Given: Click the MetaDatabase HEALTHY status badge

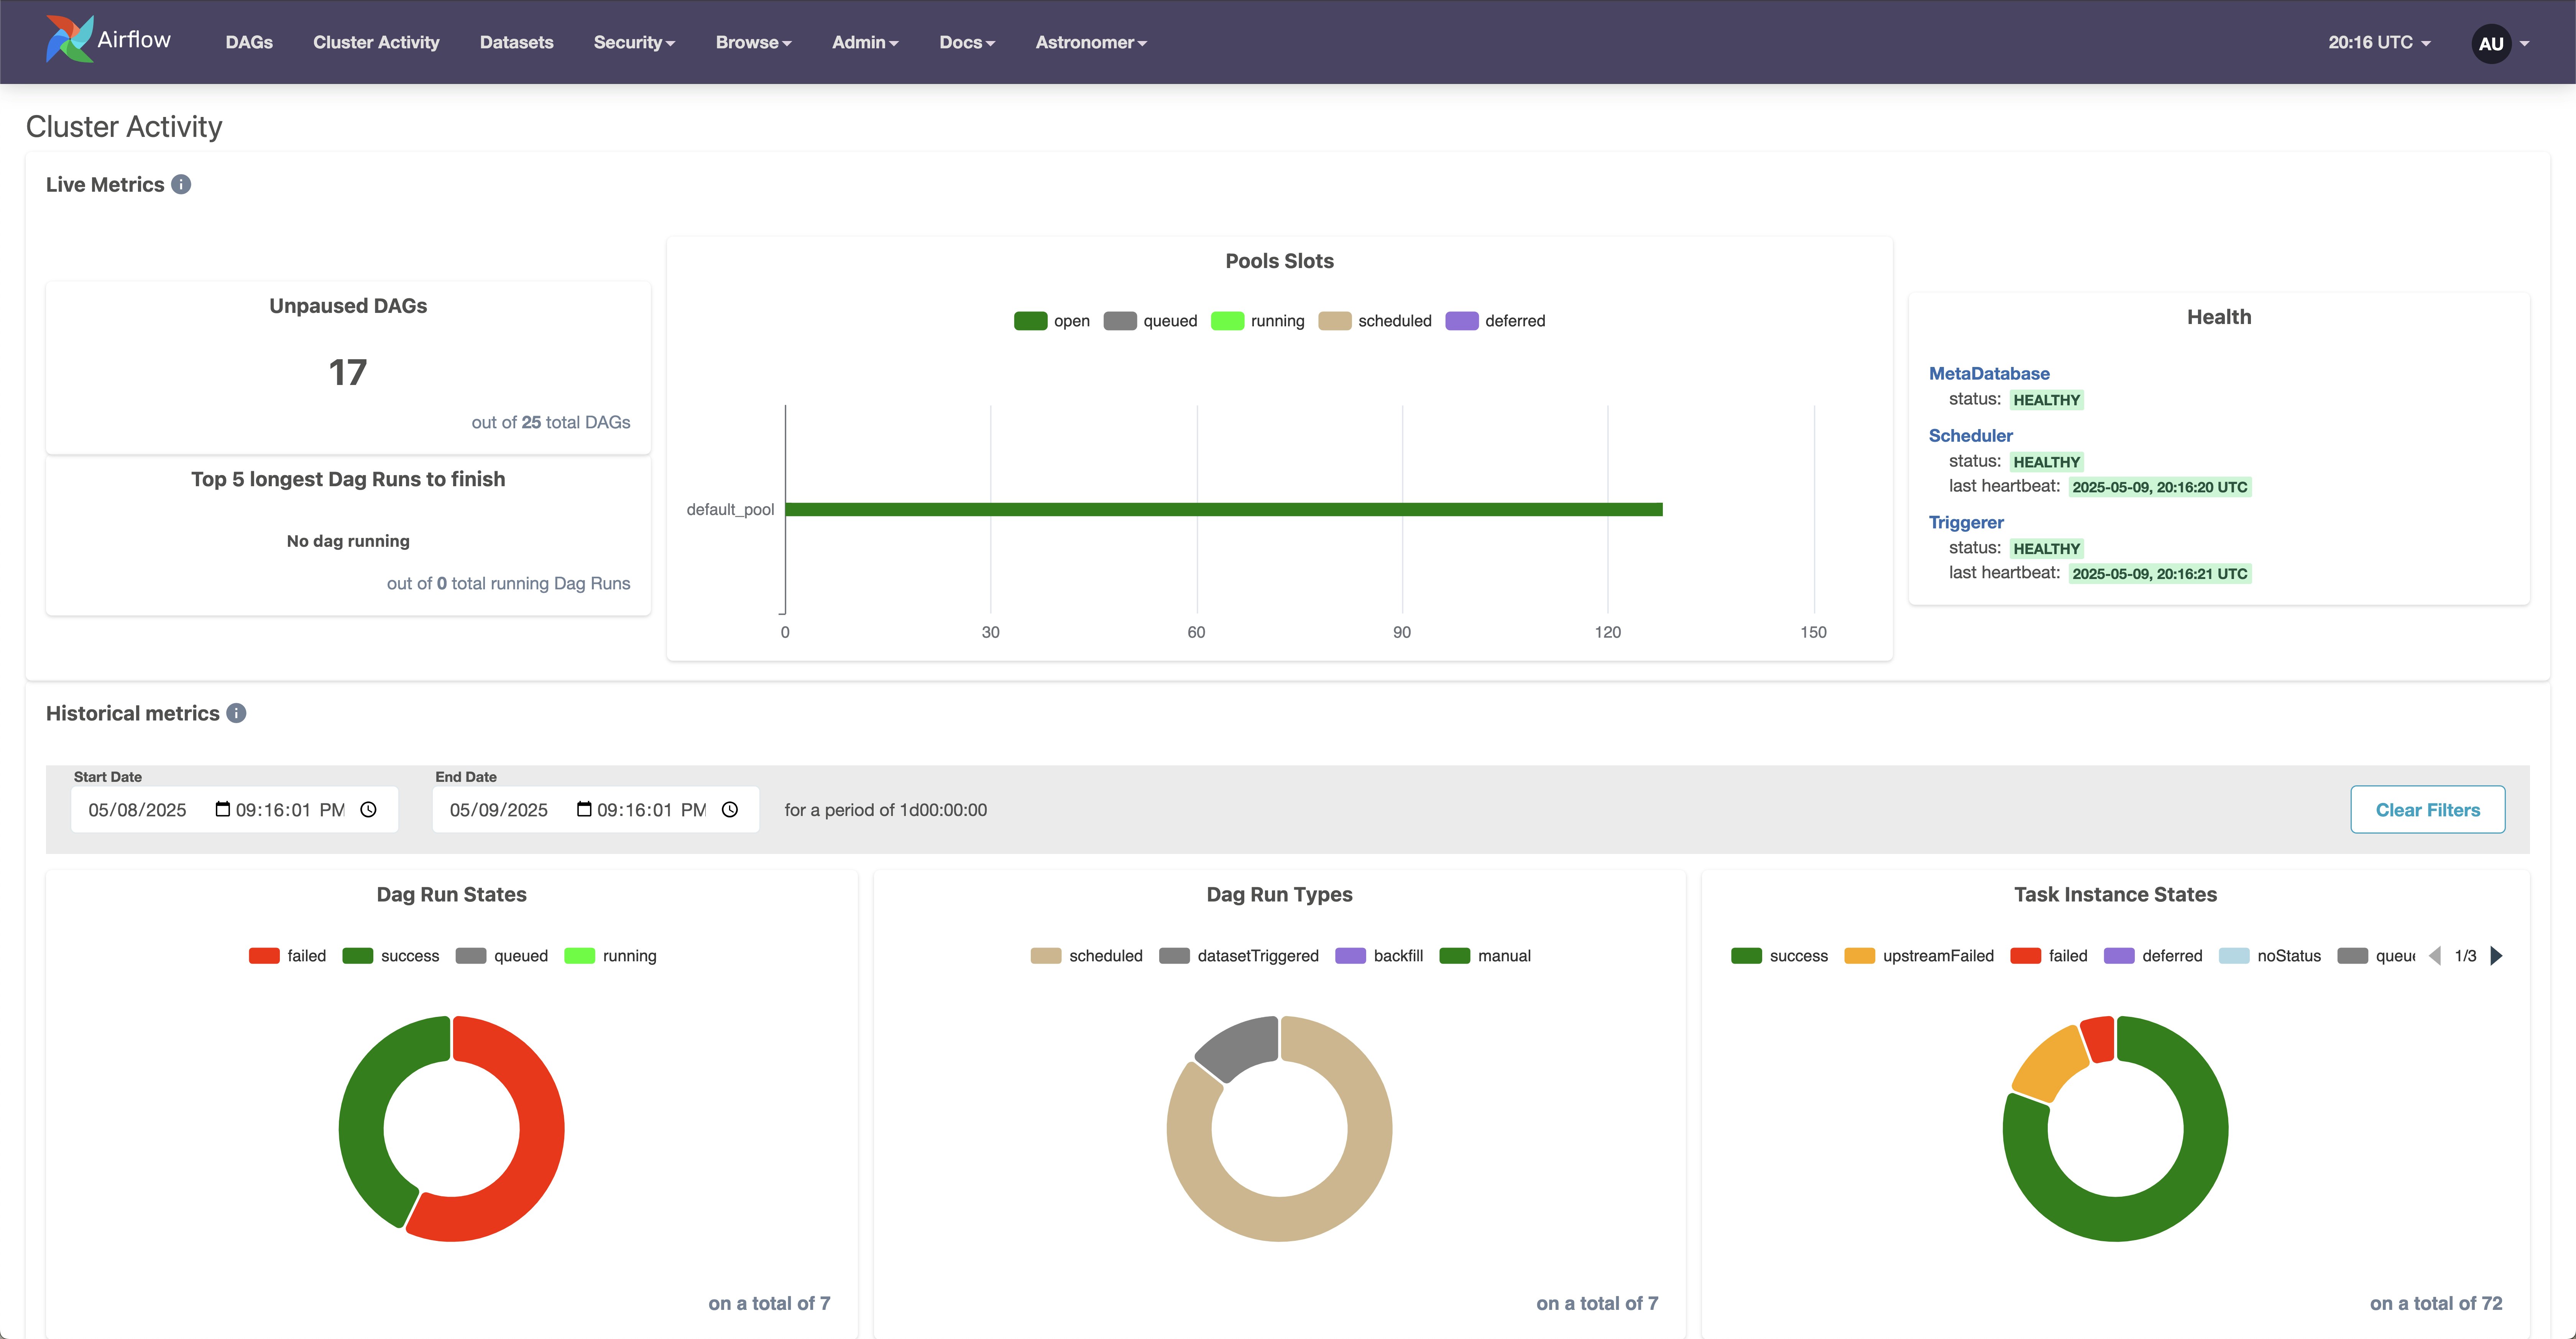Looking at the screenshot, I should point(2047,400).
